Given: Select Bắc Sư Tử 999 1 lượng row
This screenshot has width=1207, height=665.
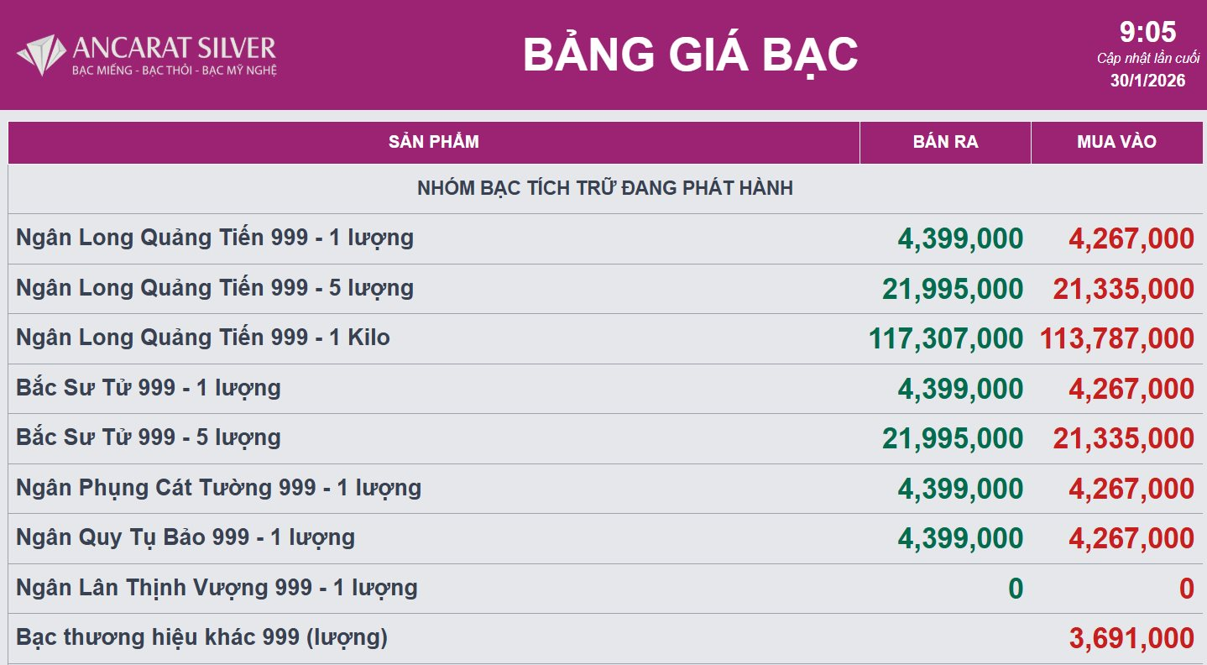Looking at the screenshot, I should point(149,388).
